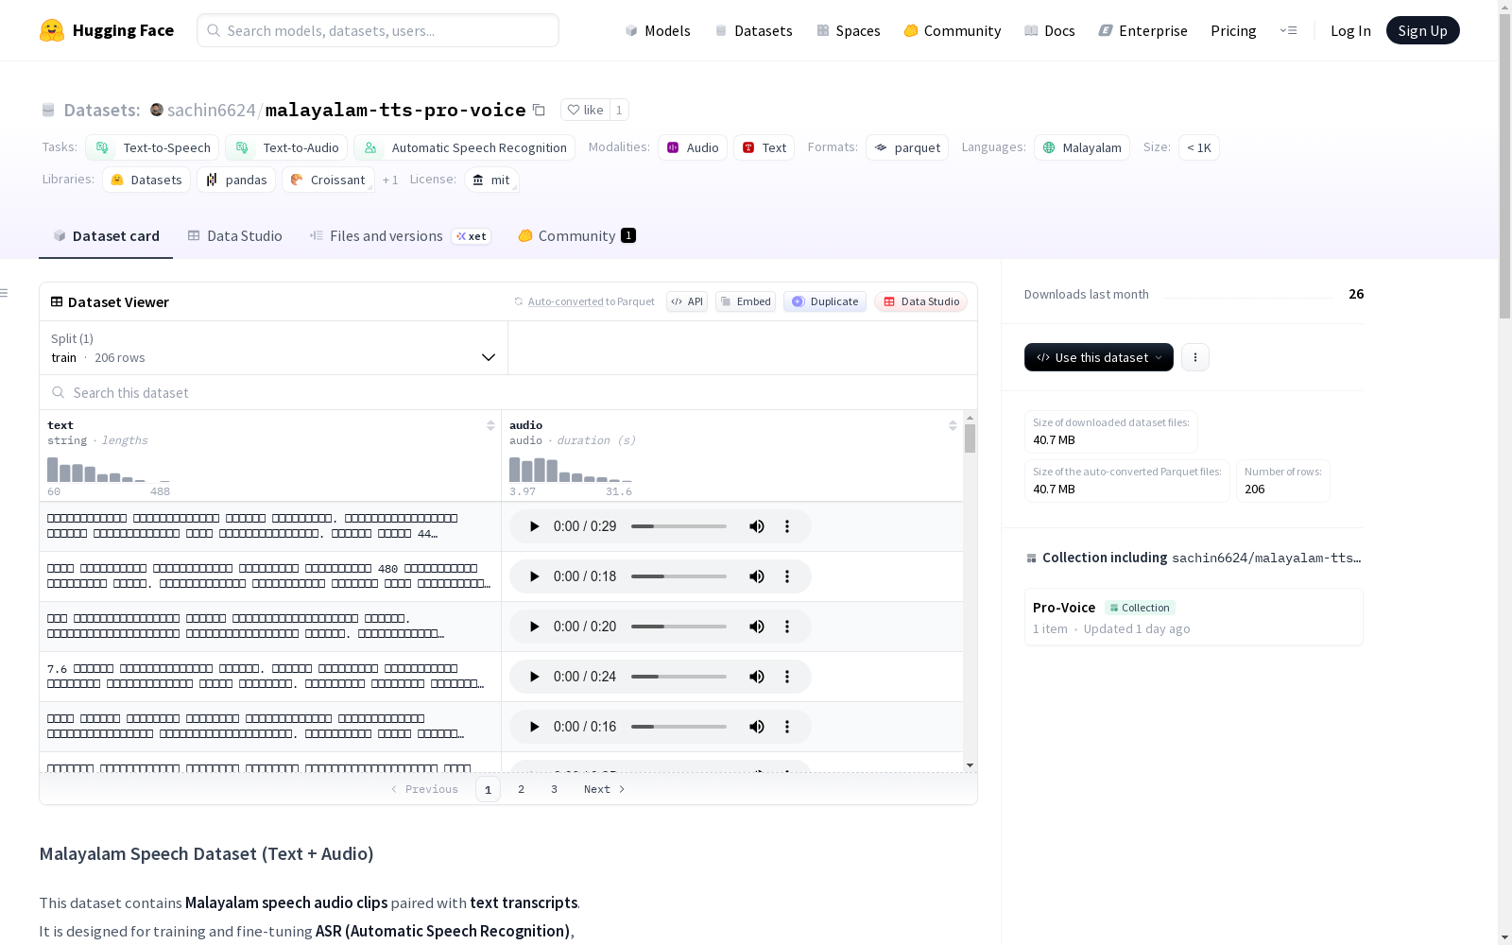Open the extra options beside Use this dataset
The width and height of the screenshot is (1512, 945).
[x=1195, y=357]
